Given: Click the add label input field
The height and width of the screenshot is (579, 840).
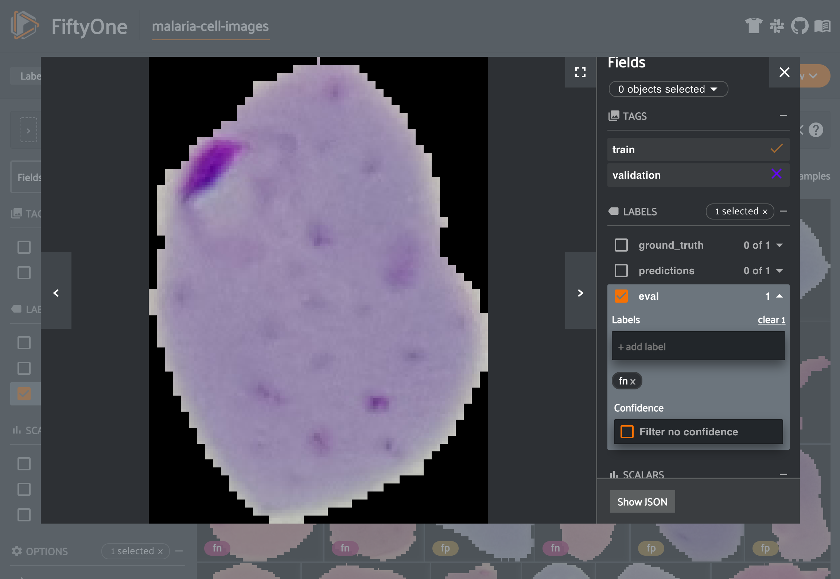Looking at the screenshot, I should point(697,346).
